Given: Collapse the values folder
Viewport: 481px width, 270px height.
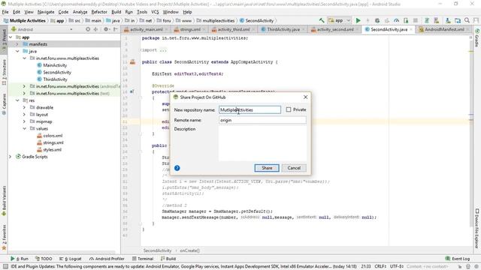Looking at the screenshot, I should point(24,128).
